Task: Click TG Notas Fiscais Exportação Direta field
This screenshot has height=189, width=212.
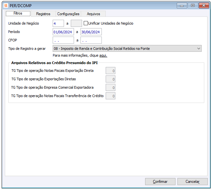Action: pyautogui.click(x=111, y=71)
